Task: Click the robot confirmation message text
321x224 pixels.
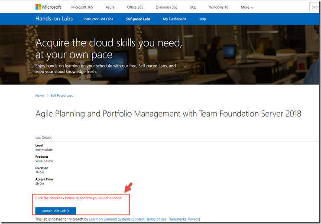Action: (x=78, y=198)
